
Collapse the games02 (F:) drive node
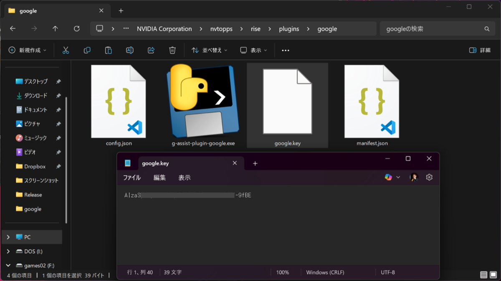(x=8, y=266)
